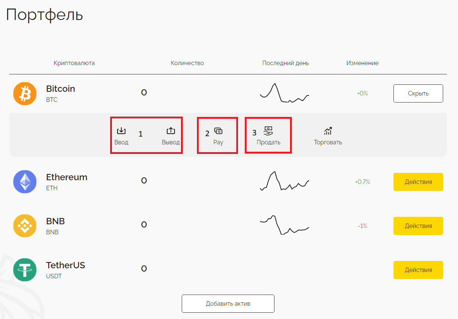Click the Ethereum last-day sparkline chart
Viewport: 458px width, 319px height.
click(x=284, y=181)
